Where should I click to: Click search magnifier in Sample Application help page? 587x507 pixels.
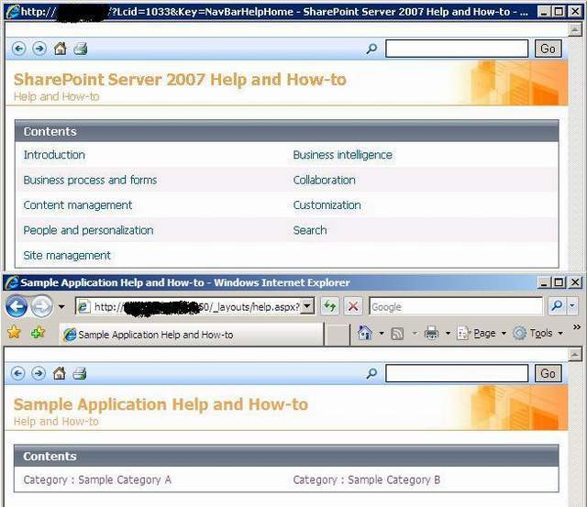(371, 373)
